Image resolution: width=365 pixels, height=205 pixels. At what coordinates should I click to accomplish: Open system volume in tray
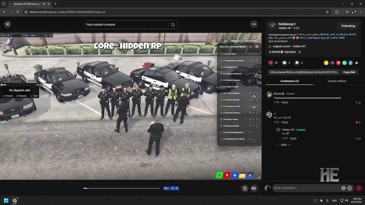(346, 200)
